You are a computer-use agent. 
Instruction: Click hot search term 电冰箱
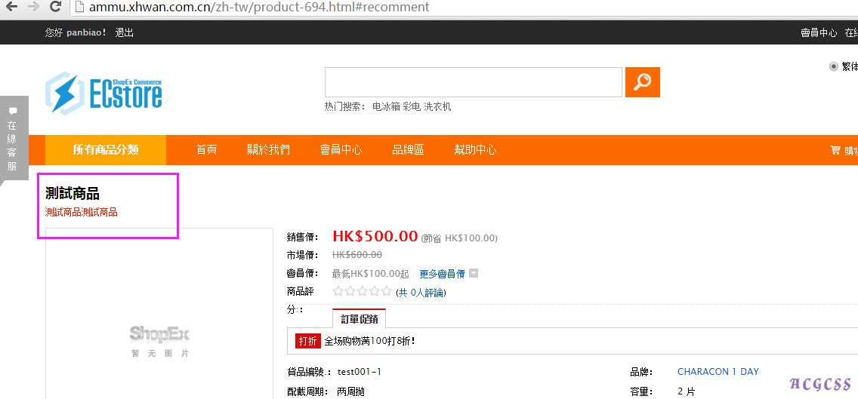386,107
